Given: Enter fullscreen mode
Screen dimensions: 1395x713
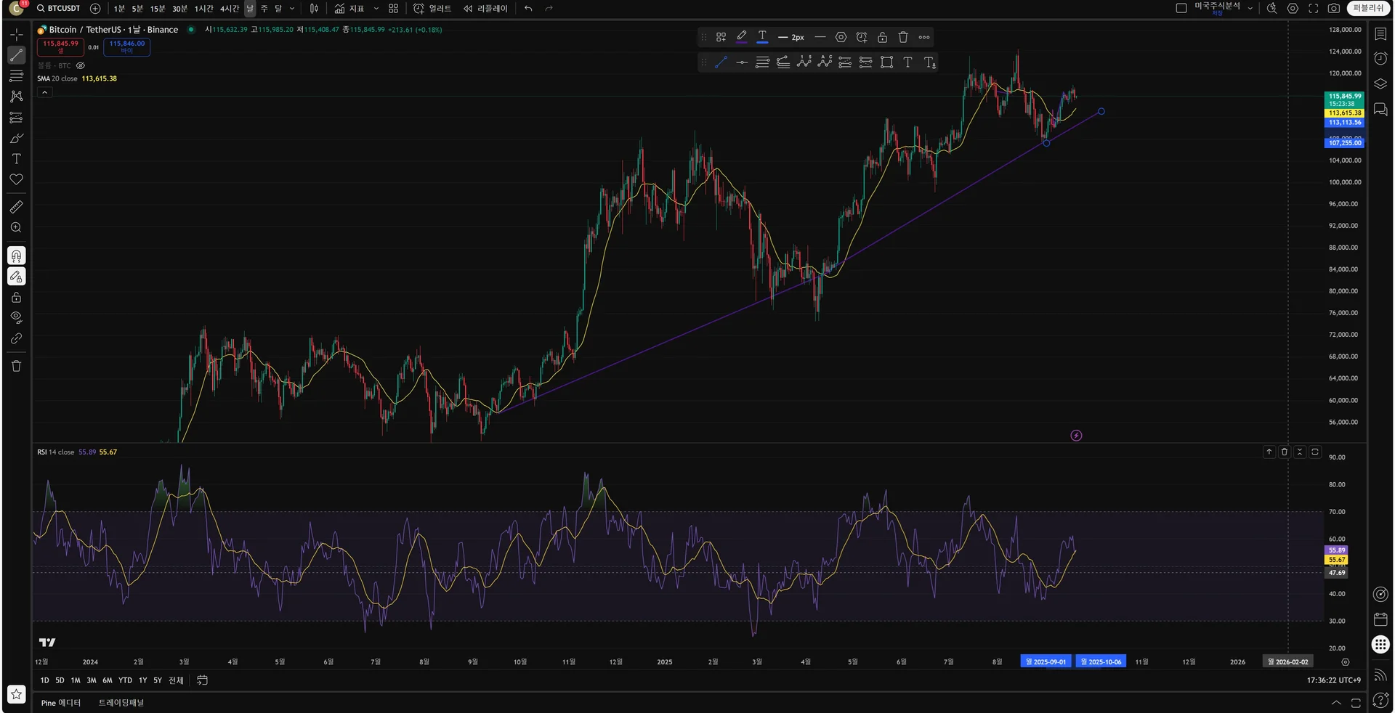Looking at the screenshot, I should 1314,9.
